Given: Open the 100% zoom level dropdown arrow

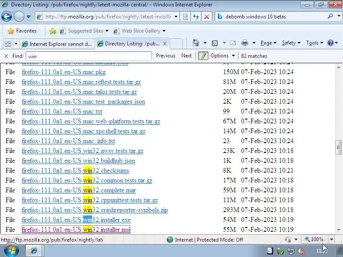Looking at the screenshot, I should coord(331,239).
